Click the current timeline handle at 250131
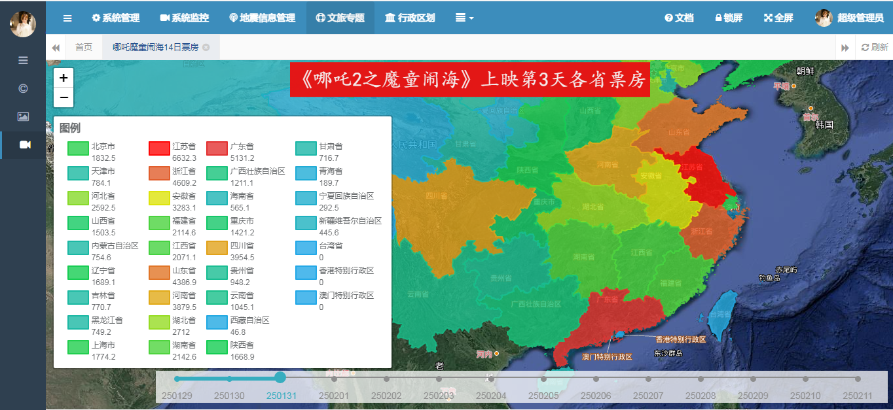Screen dimensions: 893x410 pyautogui.click(x=280, y=377)
